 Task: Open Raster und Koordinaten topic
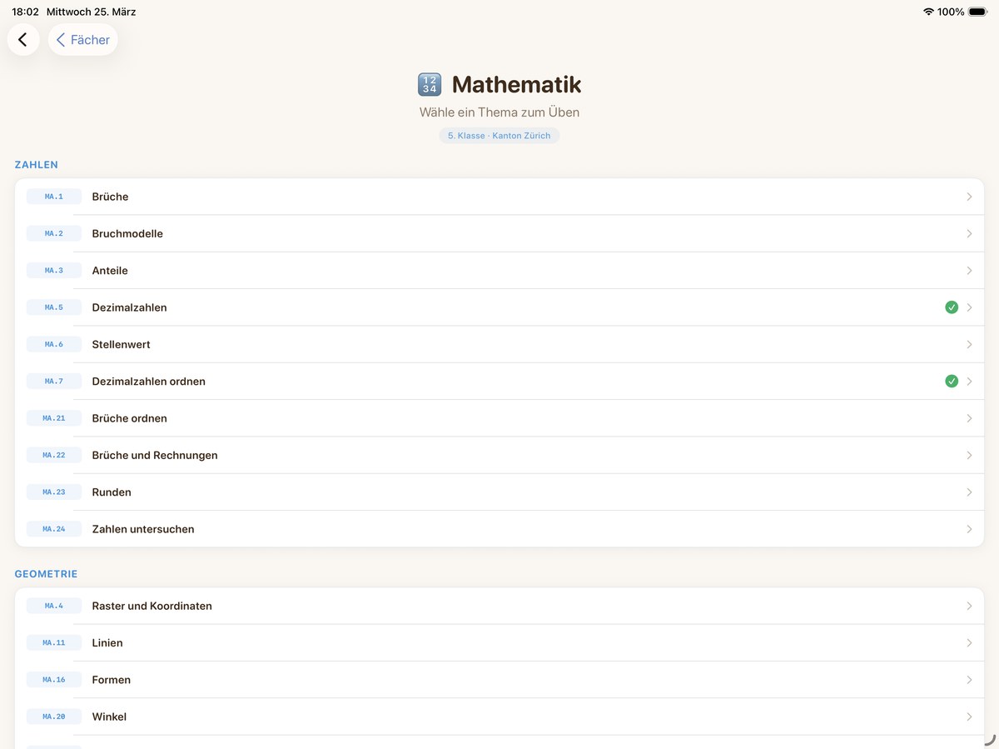(x=499, y=606)
